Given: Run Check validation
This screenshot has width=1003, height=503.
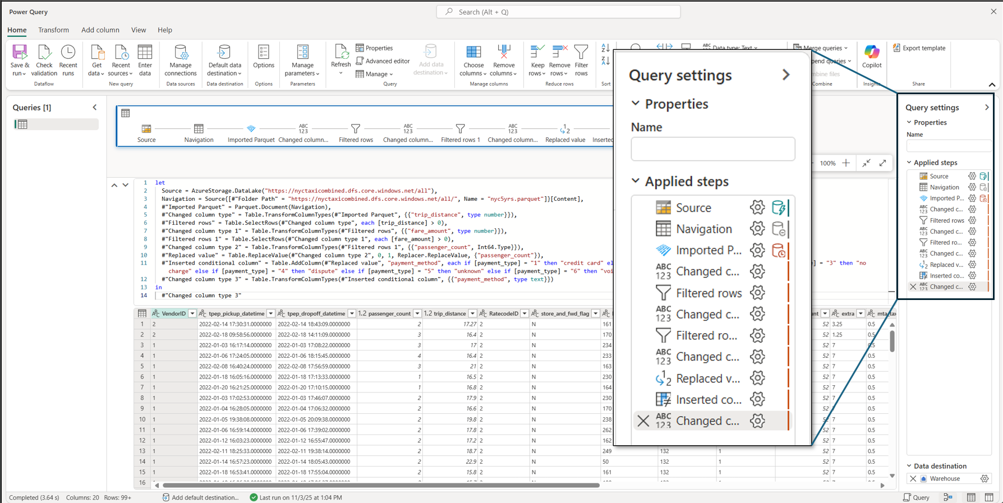Looking at the screenshot, I should point(44,61).
